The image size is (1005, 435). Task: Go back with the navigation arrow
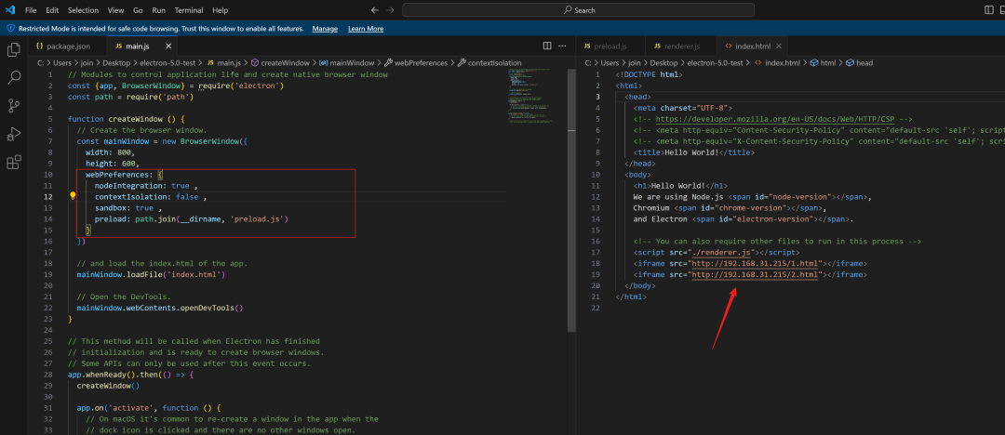pyautogui.click(x=375, y=10)
